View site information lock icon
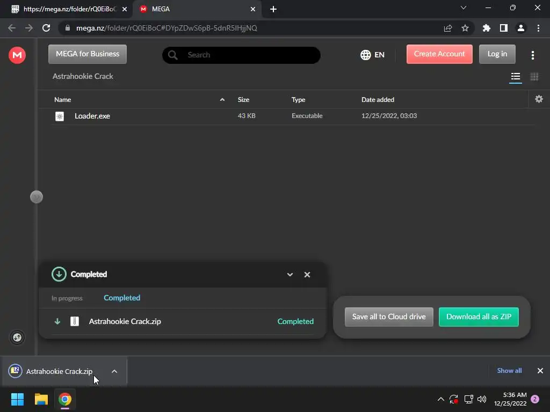Screen dimensions: 550x412 [x=68, y=28]
